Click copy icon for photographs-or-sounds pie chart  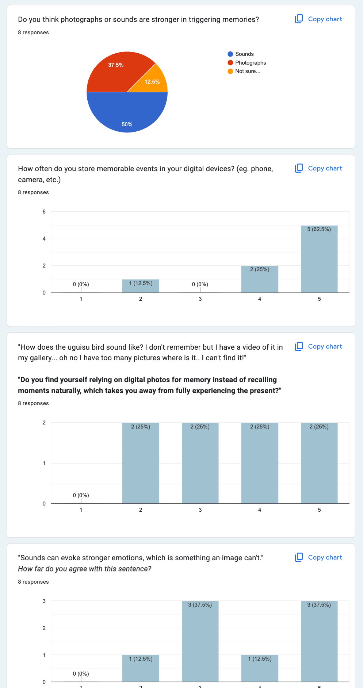pos(299,19)
